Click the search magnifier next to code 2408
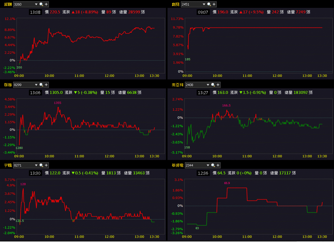 click(x=213, y=85)
